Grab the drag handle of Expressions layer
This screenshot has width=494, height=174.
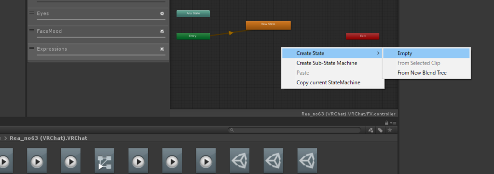click(x=31, y=48)
